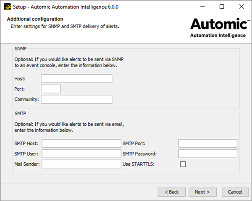Click the 'Use STARTTLS:' label
Viewport: 252px width, 201px height.
point(139,164)
